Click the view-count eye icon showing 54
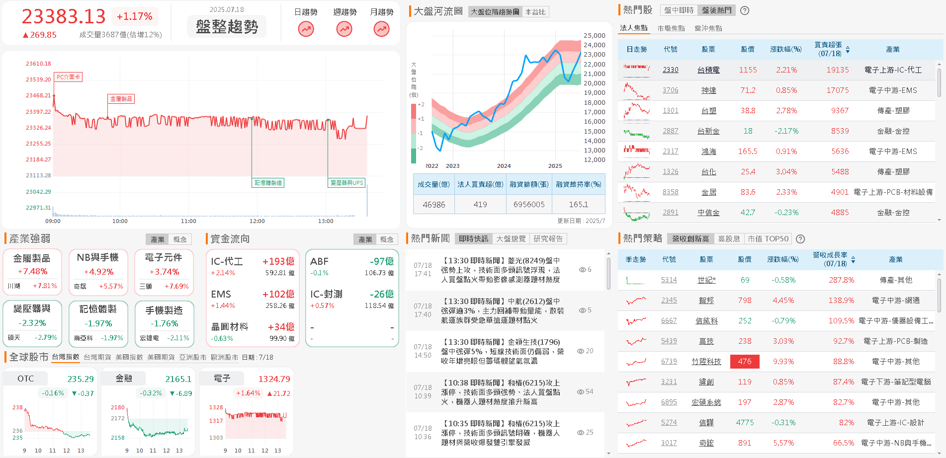 coord(580,392)
